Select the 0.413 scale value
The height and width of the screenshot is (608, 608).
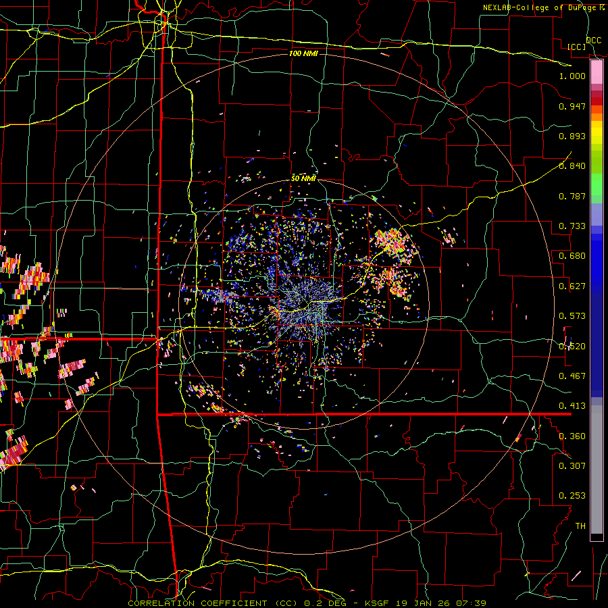point(572,406)
